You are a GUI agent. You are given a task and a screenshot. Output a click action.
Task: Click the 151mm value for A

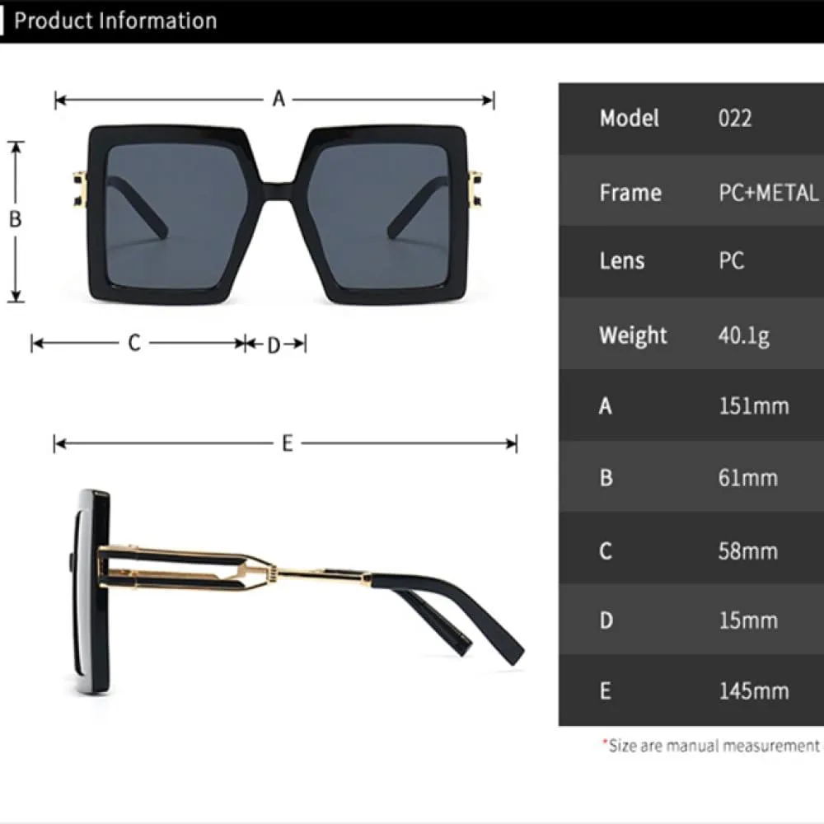[754, 406]
